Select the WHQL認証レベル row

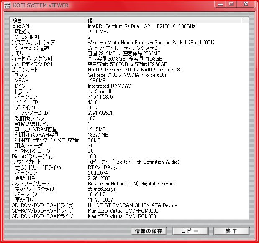[x=33, y=124]
